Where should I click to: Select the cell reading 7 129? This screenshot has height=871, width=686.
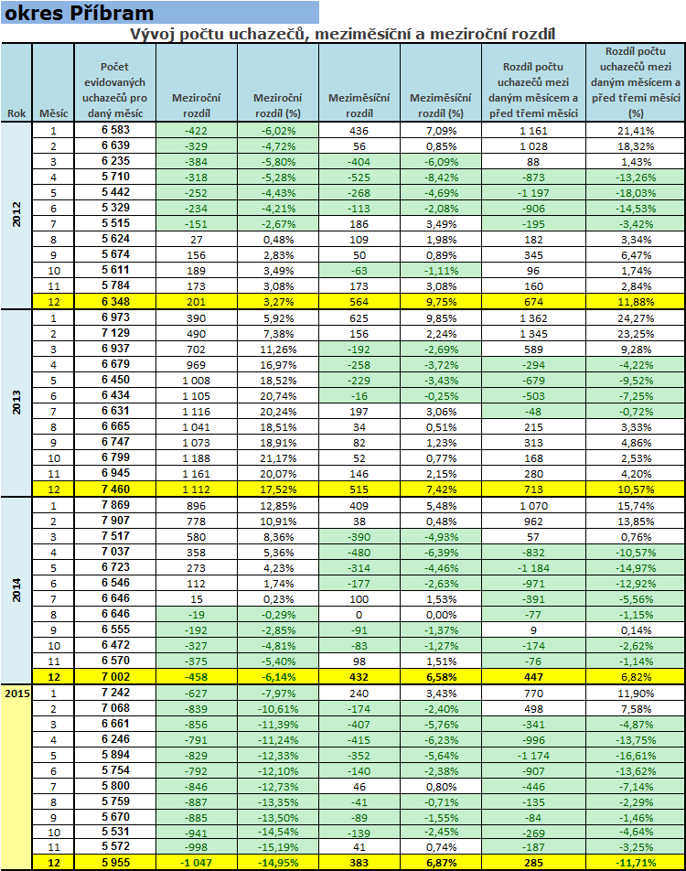[115, 333]
